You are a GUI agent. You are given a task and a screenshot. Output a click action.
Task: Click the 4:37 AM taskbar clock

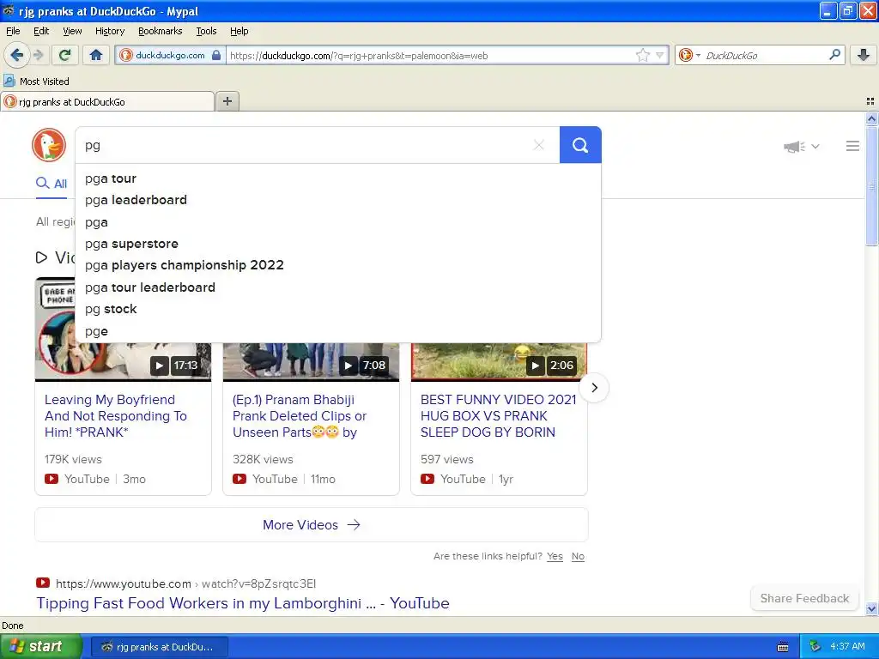(x=847, y=646)
